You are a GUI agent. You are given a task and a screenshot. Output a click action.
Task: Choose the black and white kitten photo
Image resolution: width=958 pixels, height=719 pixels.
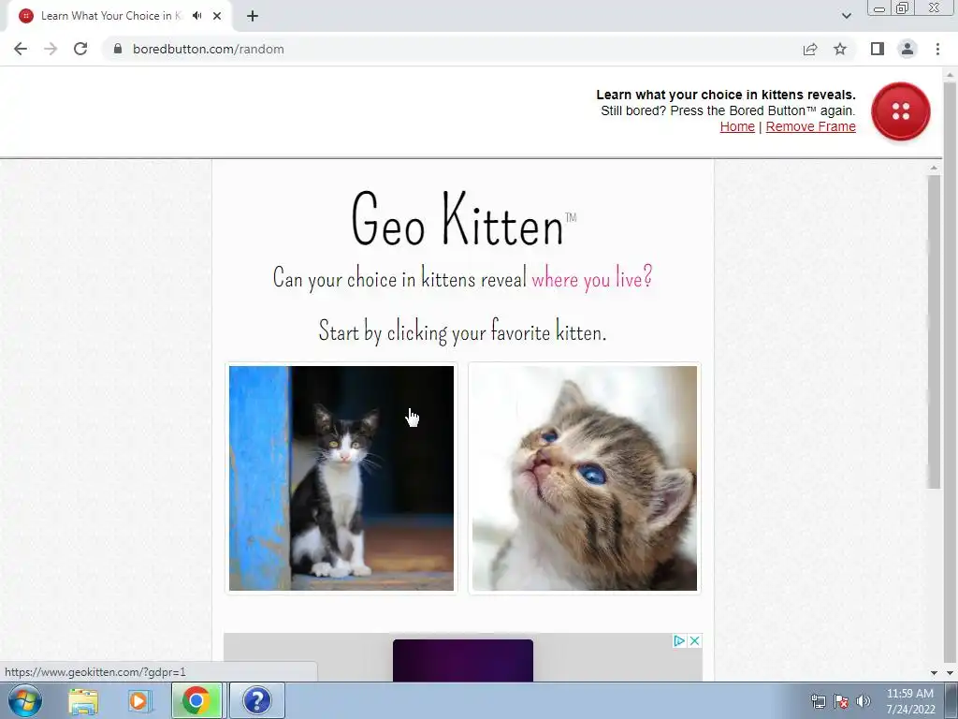click(x=341, y=478)
